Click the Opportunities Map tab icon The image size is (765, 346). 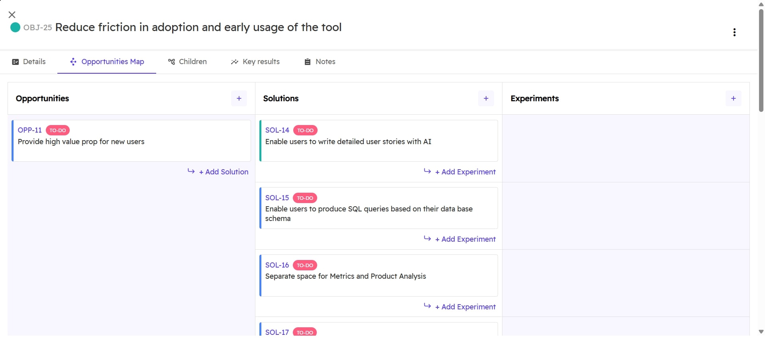point(73,62)
